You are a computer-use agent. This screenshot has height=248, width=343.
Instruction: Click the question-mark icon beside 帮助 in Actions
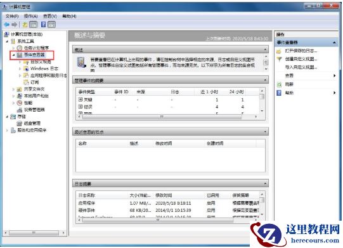tap(279, 93)
